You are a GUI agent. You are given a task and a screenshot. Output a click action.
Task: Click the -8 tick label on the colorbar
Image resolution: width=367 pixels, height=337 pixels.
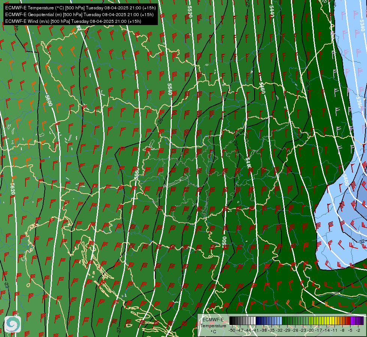pos(342,330)
